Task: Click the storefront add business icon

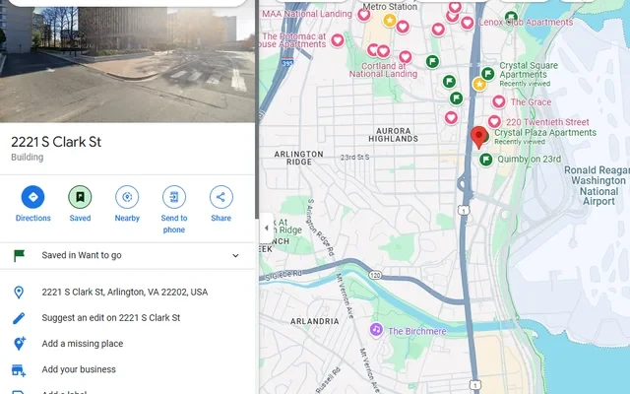Action: [19, 370]
